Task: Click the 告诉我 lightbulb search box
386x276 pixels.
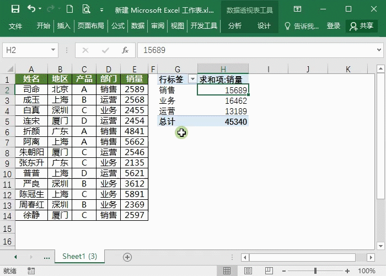Action: pyautogui.click(x=302, y=26)
